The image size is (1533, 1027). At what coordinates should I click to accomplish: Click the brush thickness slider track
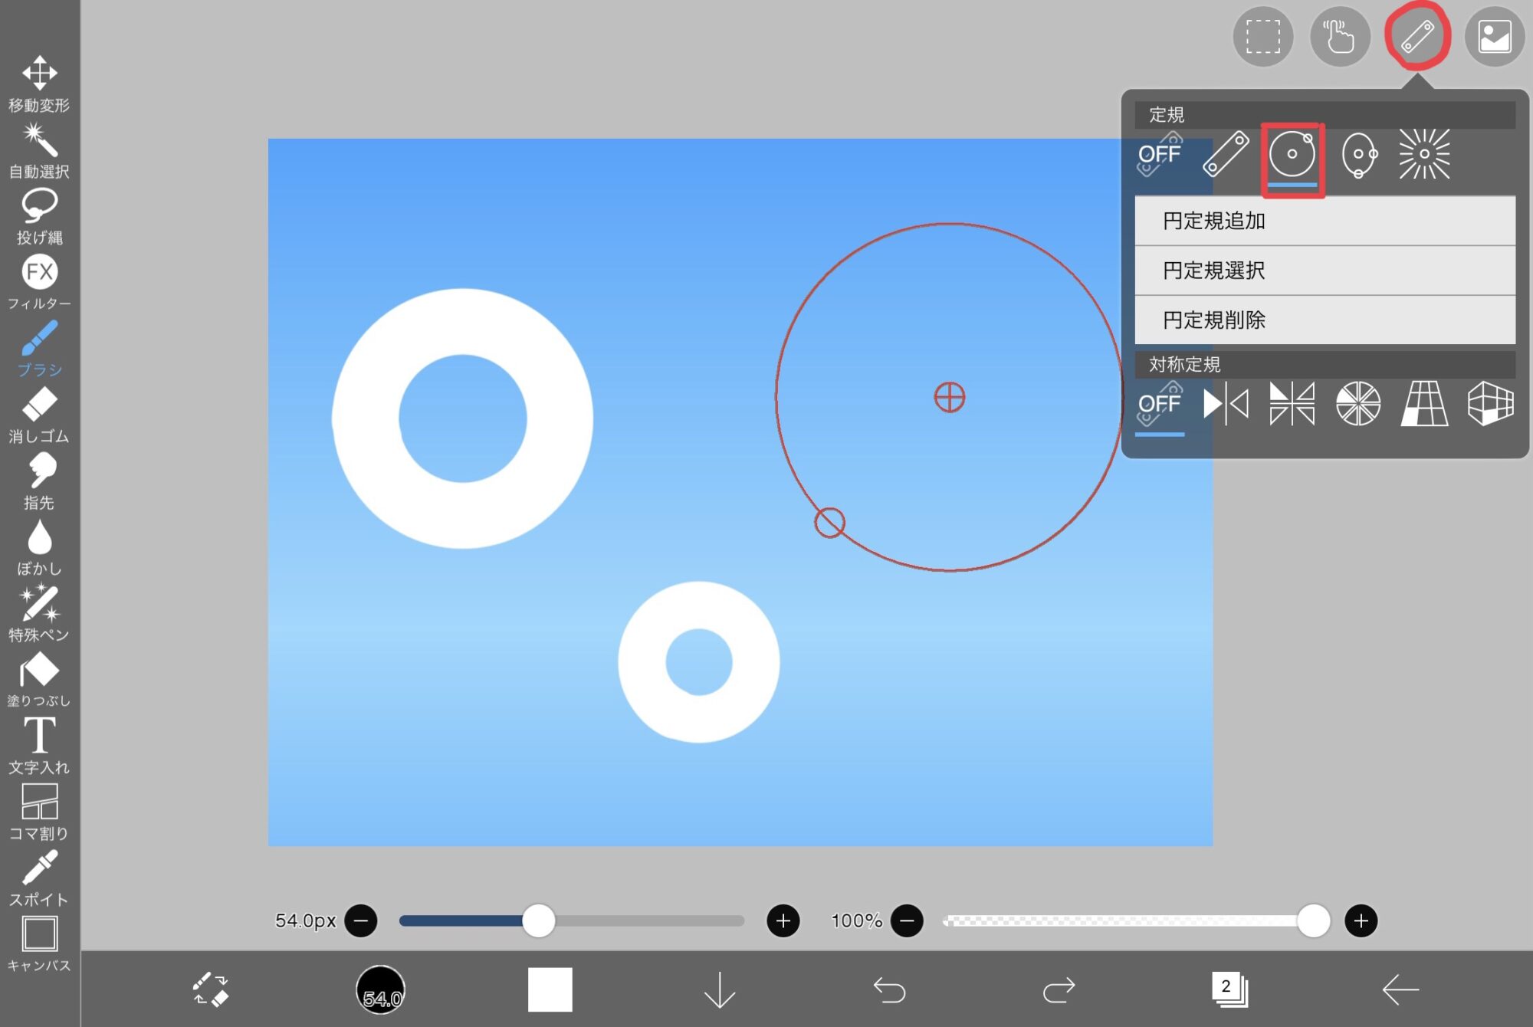pos(572,920)
